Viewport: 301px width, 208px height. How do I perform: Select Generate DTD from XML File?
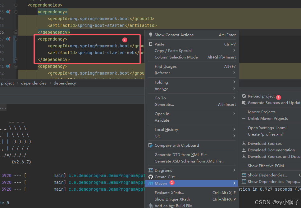(x=192, y=154)
